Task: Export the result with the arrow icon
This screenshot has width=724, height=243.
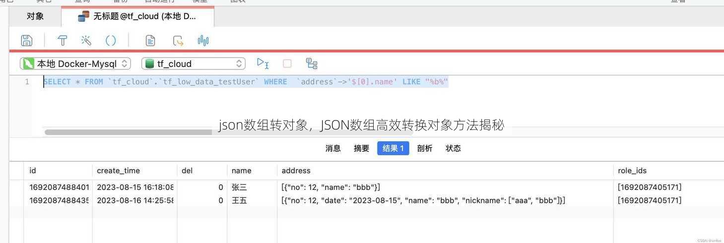Action: 178,41
